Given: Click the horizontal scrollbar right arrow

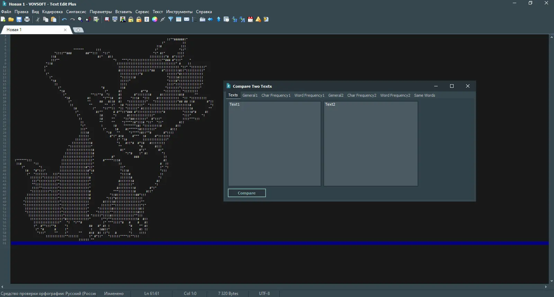Looking at the screenshot, I should click(546, 287).
